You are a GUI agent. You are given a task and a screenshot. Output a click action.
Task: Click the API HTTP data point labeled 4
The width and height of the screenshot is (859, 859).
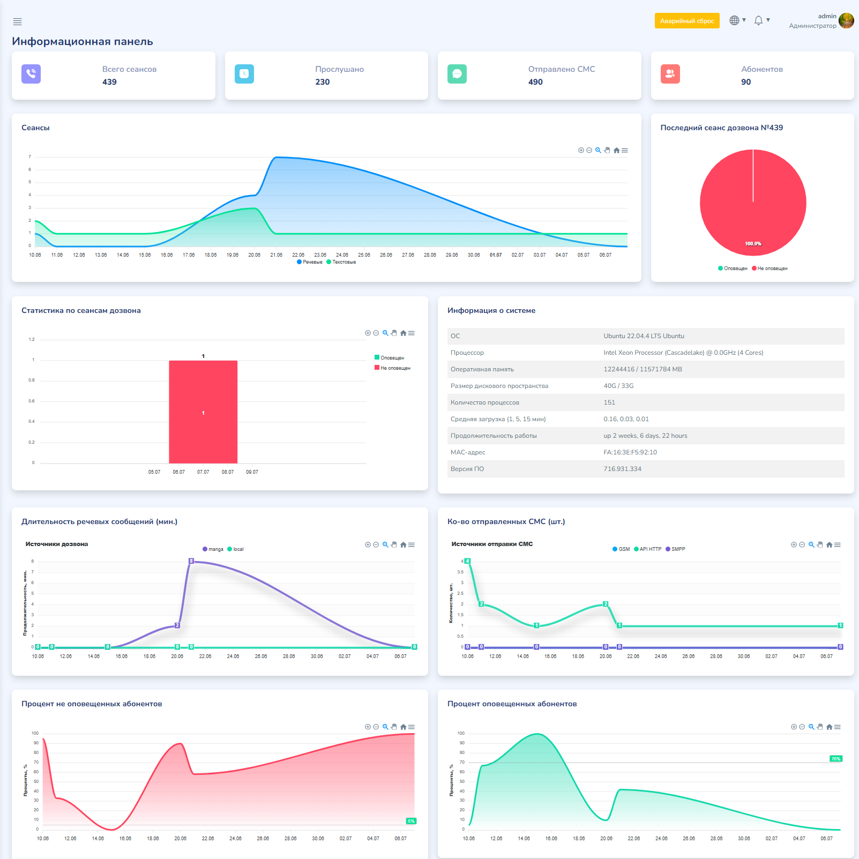[468, 561]
